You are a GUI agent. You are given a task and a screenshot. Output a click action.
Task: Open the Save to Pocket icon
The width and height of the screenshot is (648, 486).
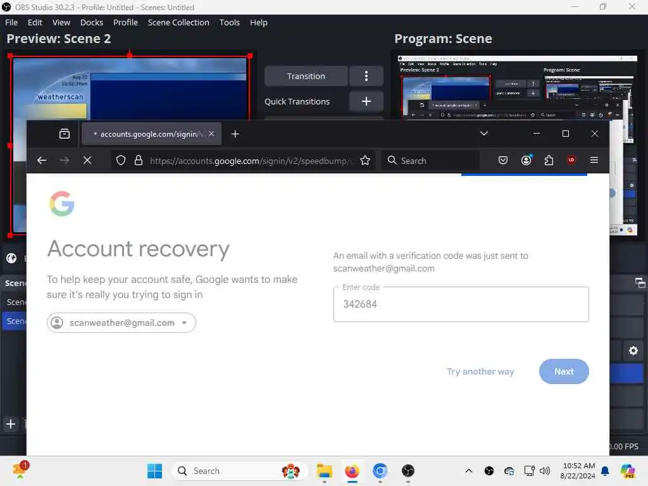[503, 160]
